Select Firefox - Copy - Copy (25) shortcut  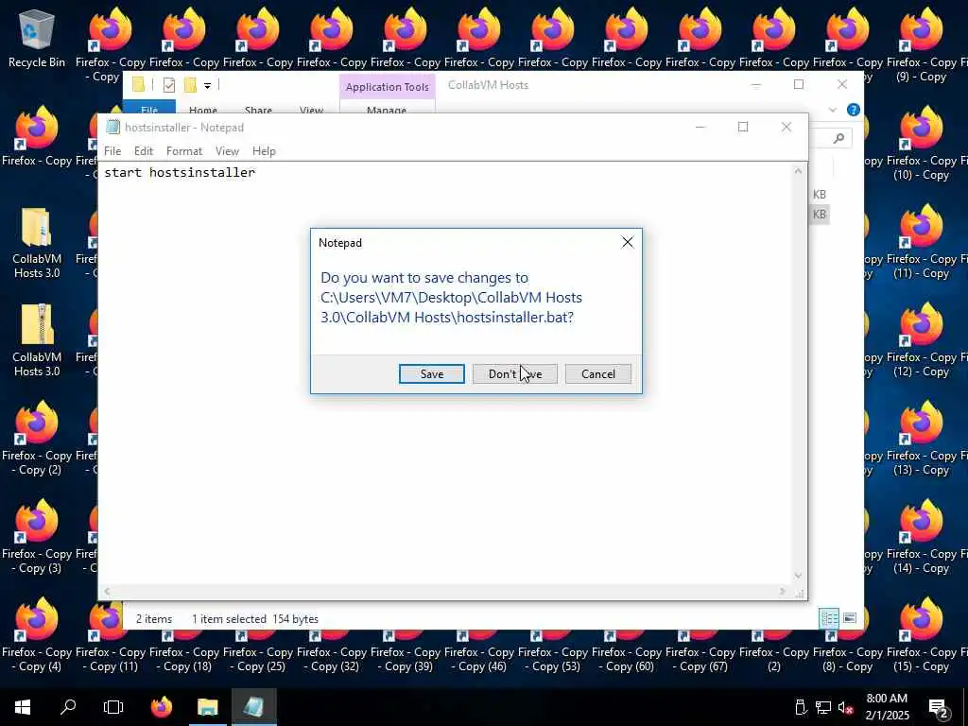tap(257, 651)
